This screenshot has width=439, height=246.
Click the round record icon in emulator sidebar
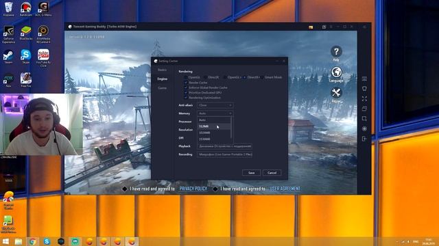[x=364, y=128]
